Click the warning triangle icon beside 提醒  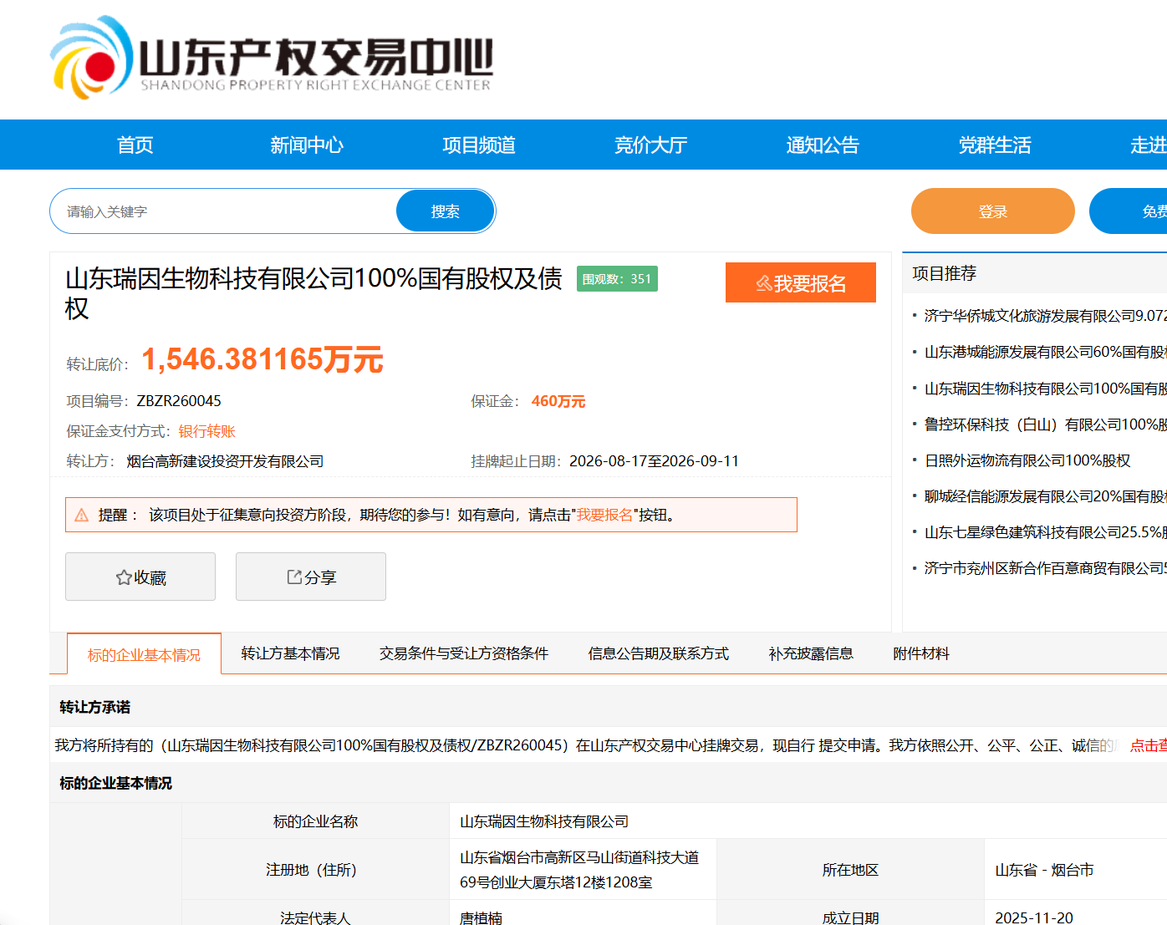point(81,516)
